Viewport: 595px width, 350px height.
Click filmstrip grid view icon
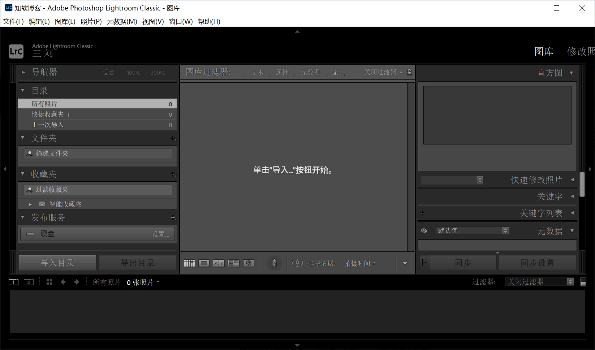[49, 282]
